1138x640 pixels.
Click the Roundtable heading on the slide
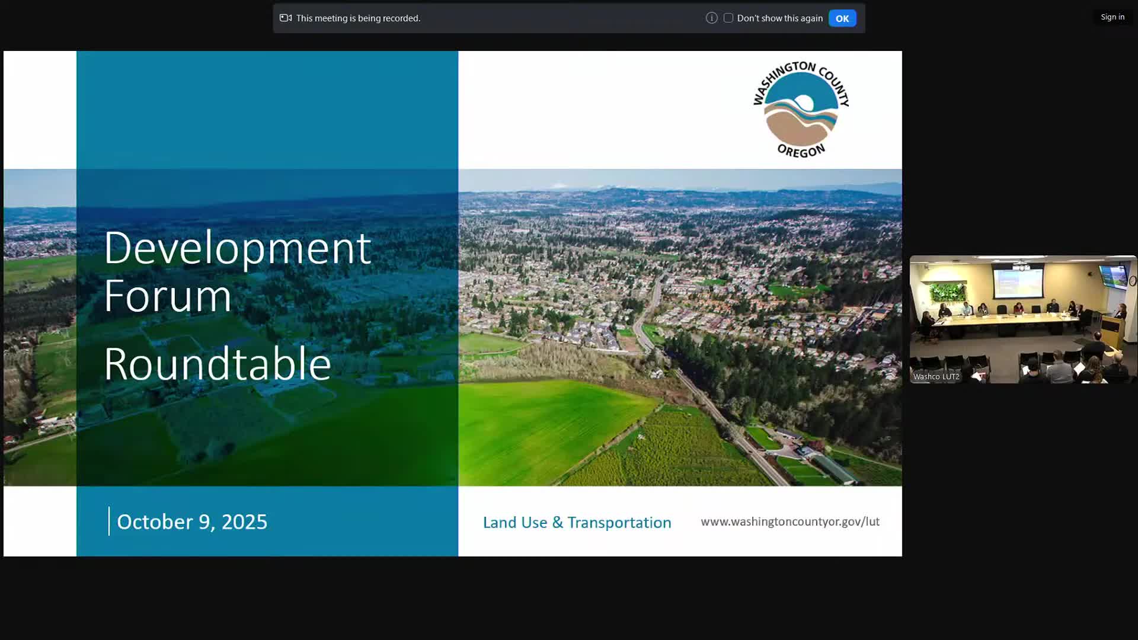click(217, 363)
